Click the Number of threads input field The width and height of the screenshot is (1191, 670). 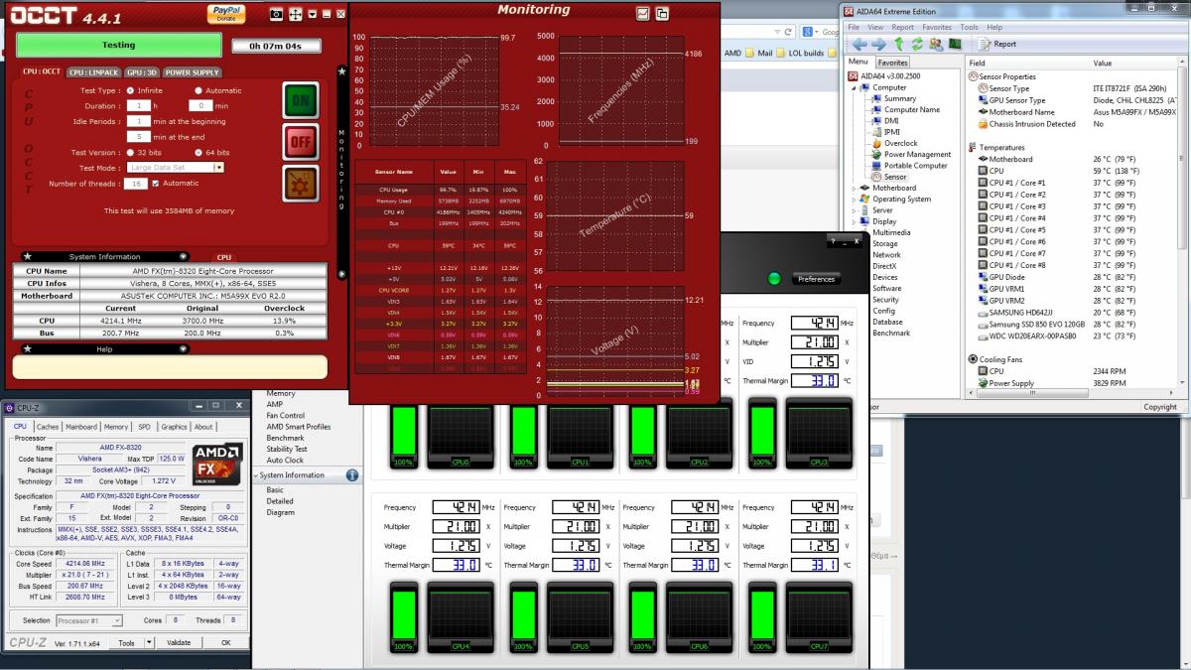137,184
